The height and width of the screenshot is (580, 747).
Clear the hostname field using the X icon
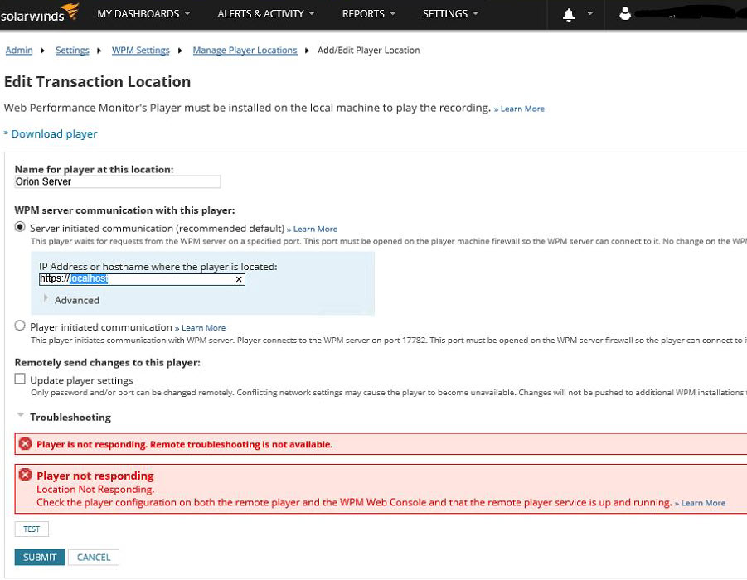pyautogui.click(x=239, y=279)
